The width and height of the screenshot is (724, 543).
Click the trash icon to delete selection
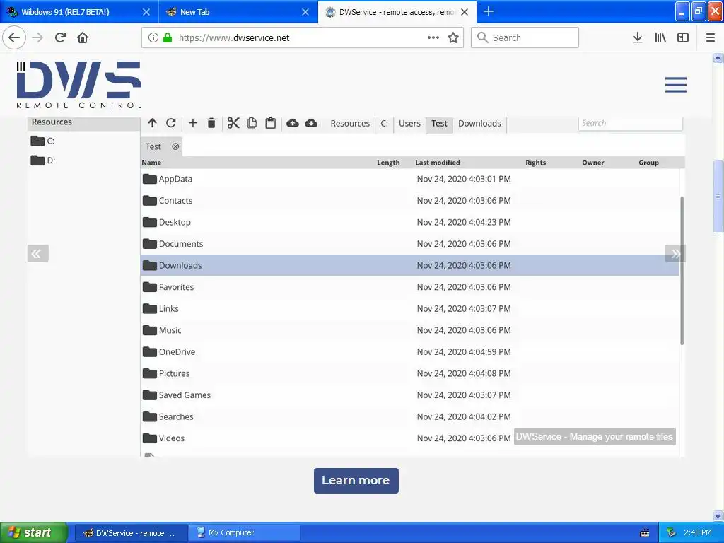coord(211,123)
